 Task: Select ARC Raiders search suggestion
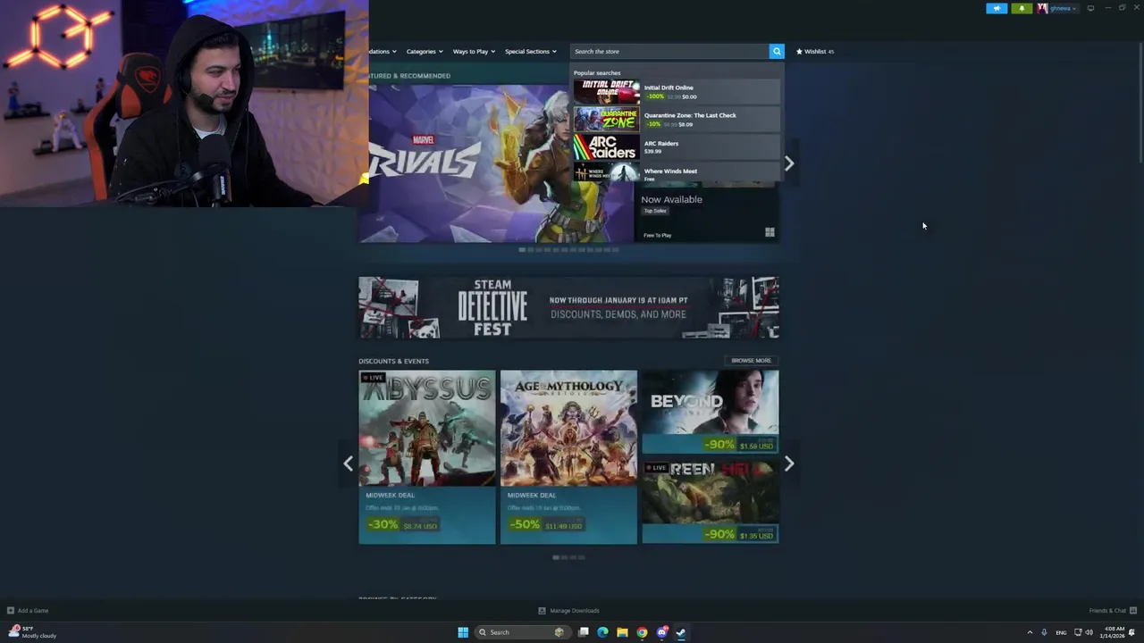(x=677, y=146)
